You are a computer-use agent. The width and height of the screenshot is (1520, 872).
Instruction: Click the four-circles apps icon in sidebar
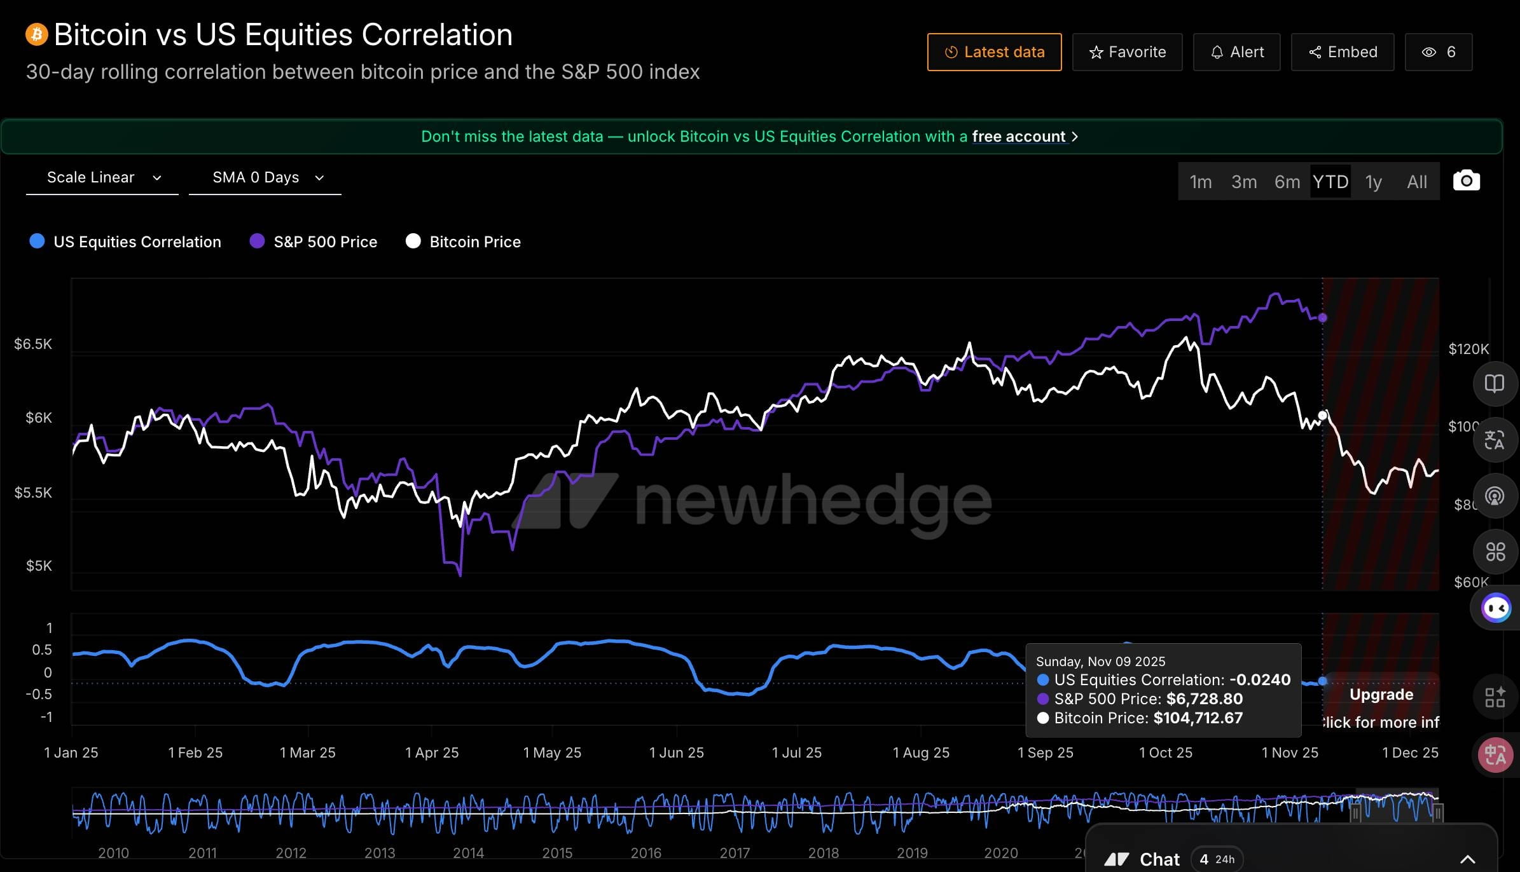point(1495,552)
